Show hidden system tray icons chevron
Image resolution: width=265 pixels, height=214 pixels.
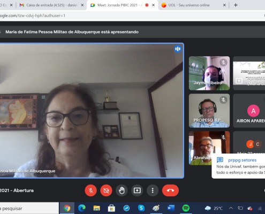pos(231,208)
